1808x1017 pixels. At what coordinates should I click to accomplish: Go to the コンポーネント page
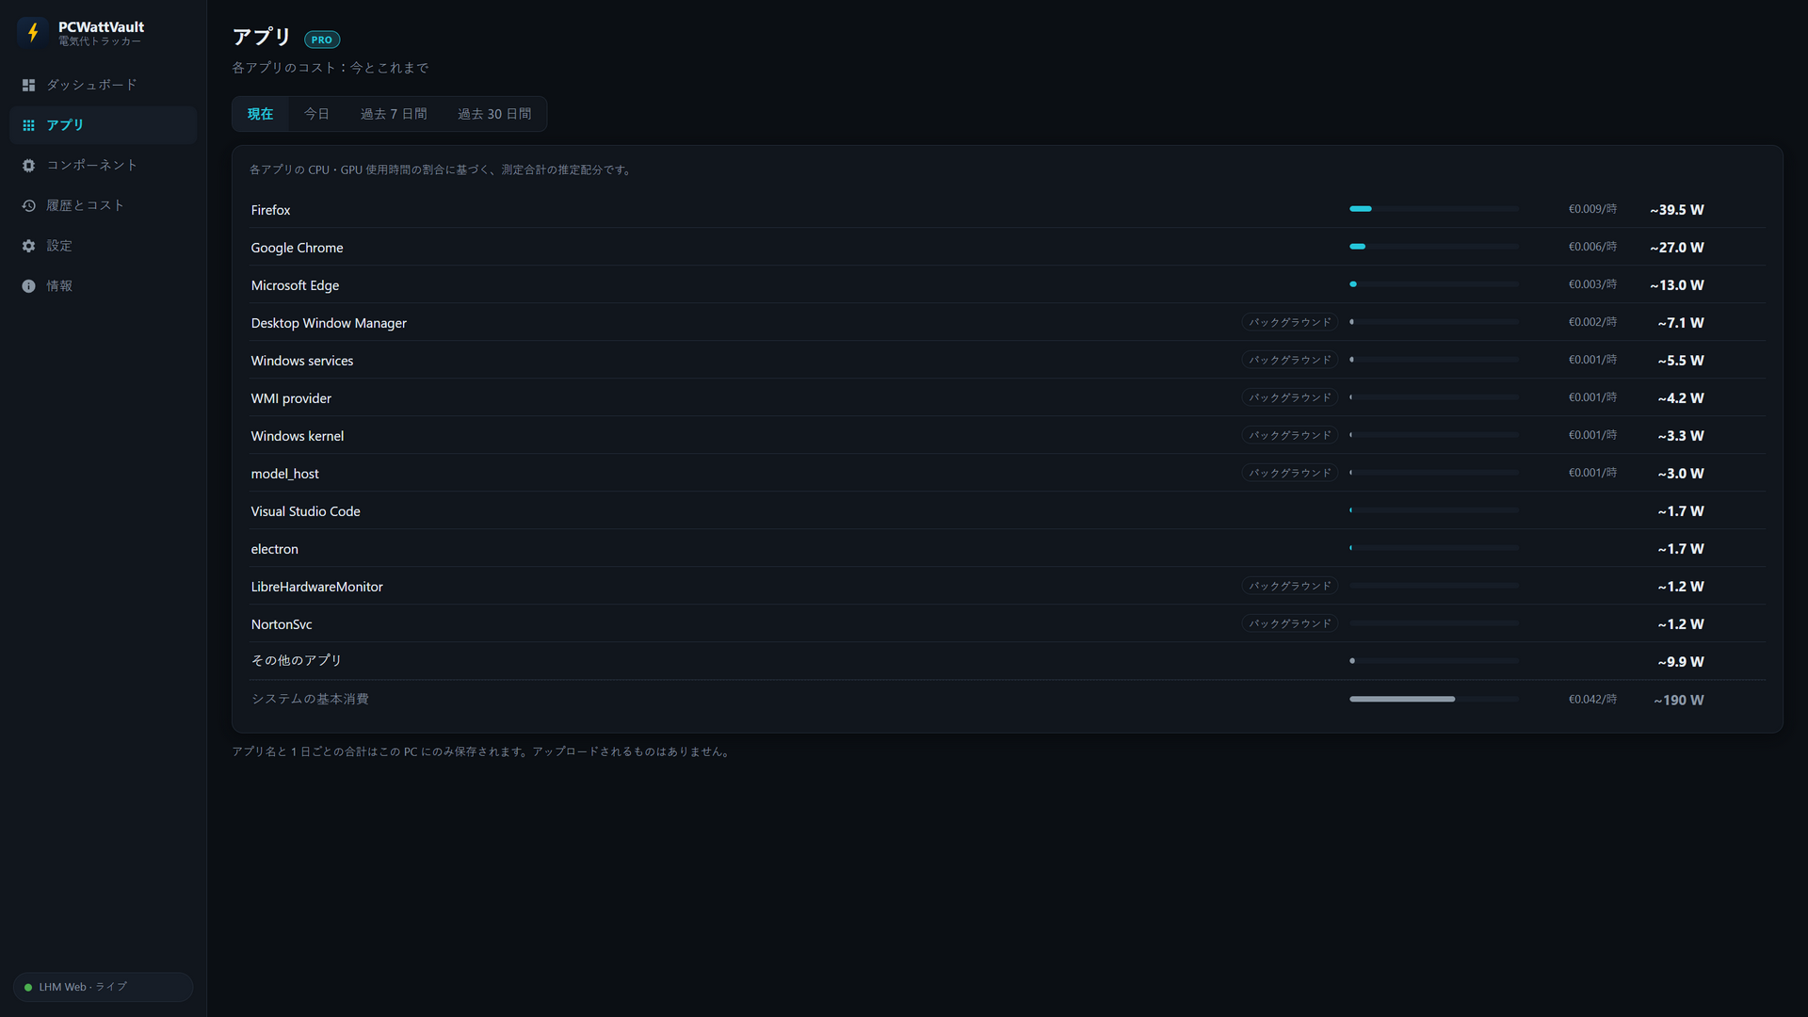point(103,166)
